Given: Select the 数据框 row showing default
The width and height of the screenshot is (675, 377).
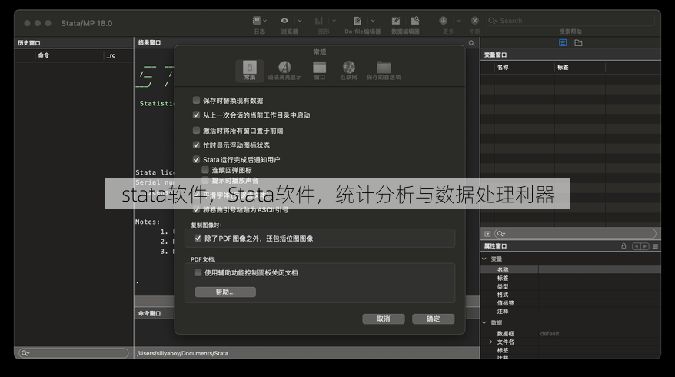Looking at the screenshot, I should click(x=570, y=333).
